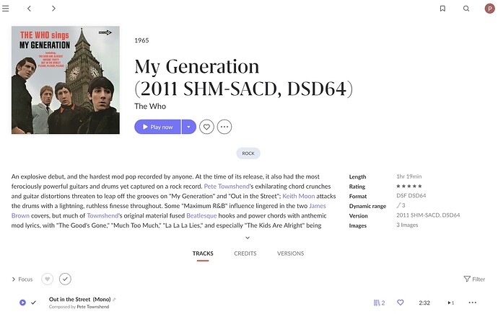Click the DSF DSD64 format value

pos(411,195)
